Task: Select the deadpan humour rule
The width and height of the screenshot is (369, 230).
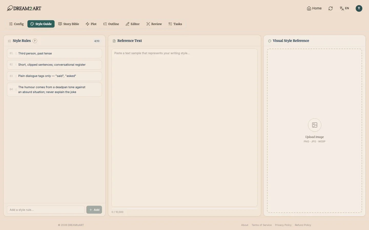Action: click(54, 89)
